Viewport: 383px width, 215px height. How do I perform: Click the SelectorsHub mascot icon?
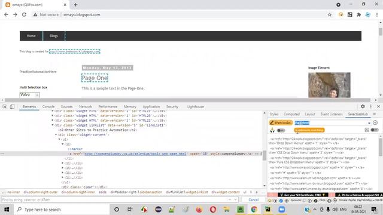[x=272, y=130]
